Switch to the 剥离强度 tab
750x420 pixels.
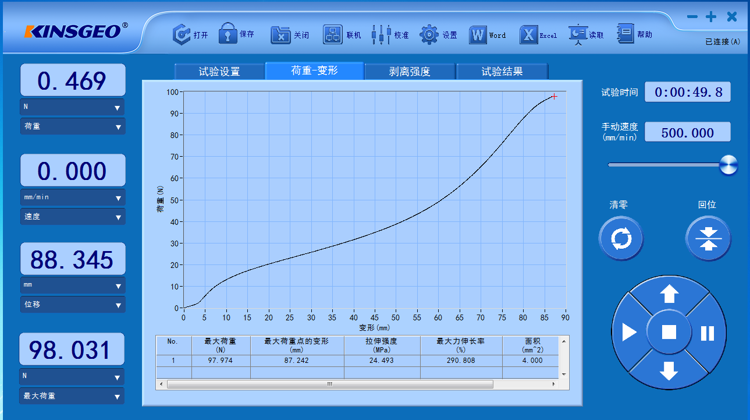point(409,70)
